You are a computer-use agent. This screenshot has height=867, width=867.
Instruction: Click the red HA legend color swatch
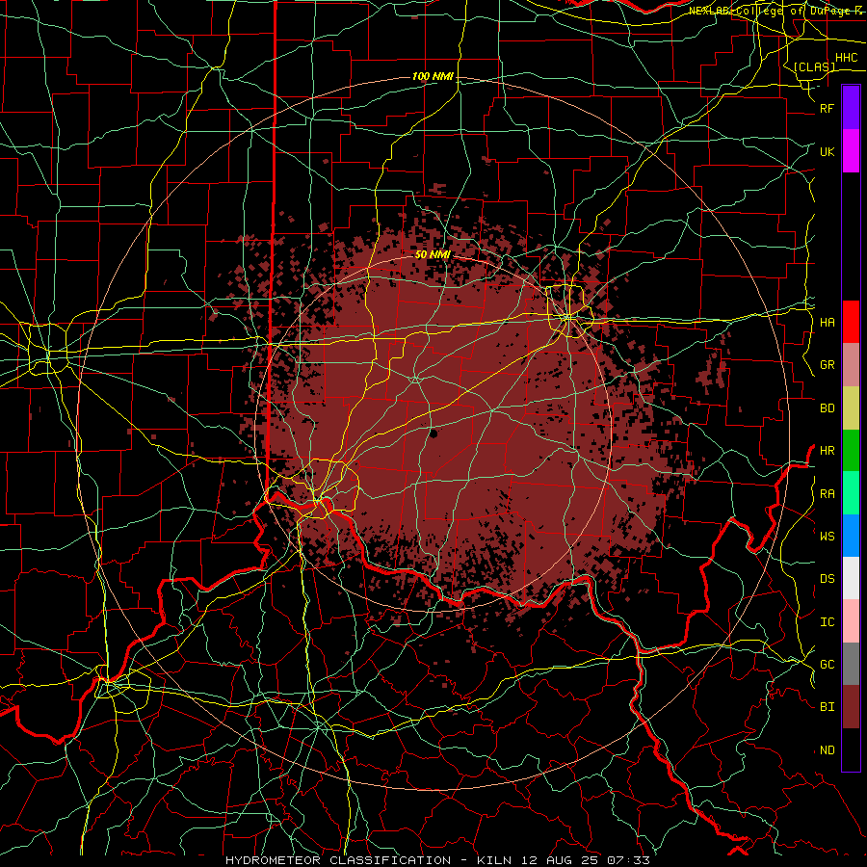pyautogui.click(x=851, y=322)
